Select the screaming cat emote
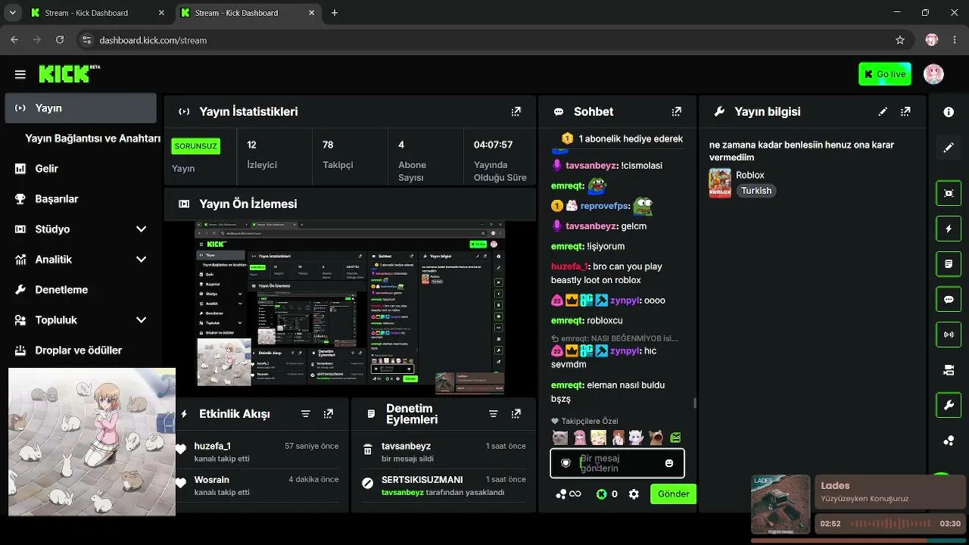 (x=656, y=438)
